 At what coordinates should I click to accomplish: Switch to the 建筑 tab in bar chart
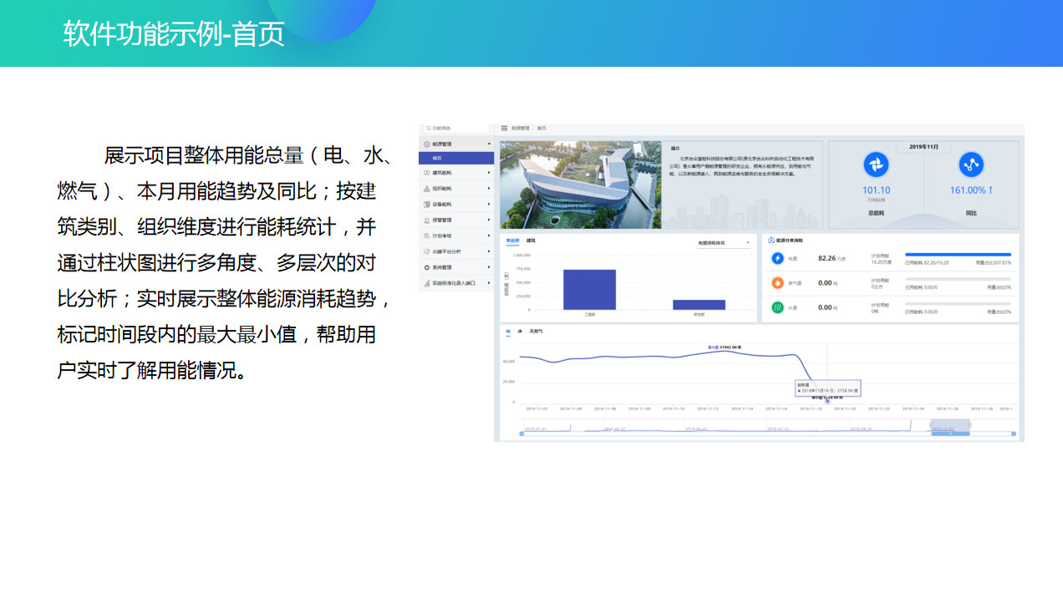[x=531, y=241]
